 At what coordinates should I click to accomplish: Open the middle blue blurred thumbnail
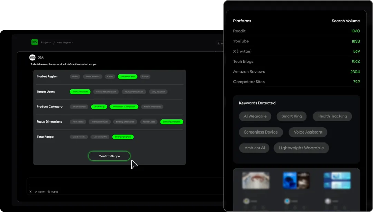click(296, 180)
